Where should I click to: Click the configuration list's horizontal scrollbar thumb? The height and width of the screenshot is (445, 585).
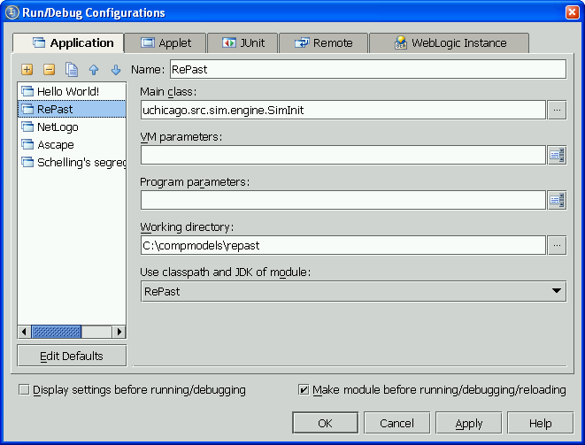click(57, 332)
